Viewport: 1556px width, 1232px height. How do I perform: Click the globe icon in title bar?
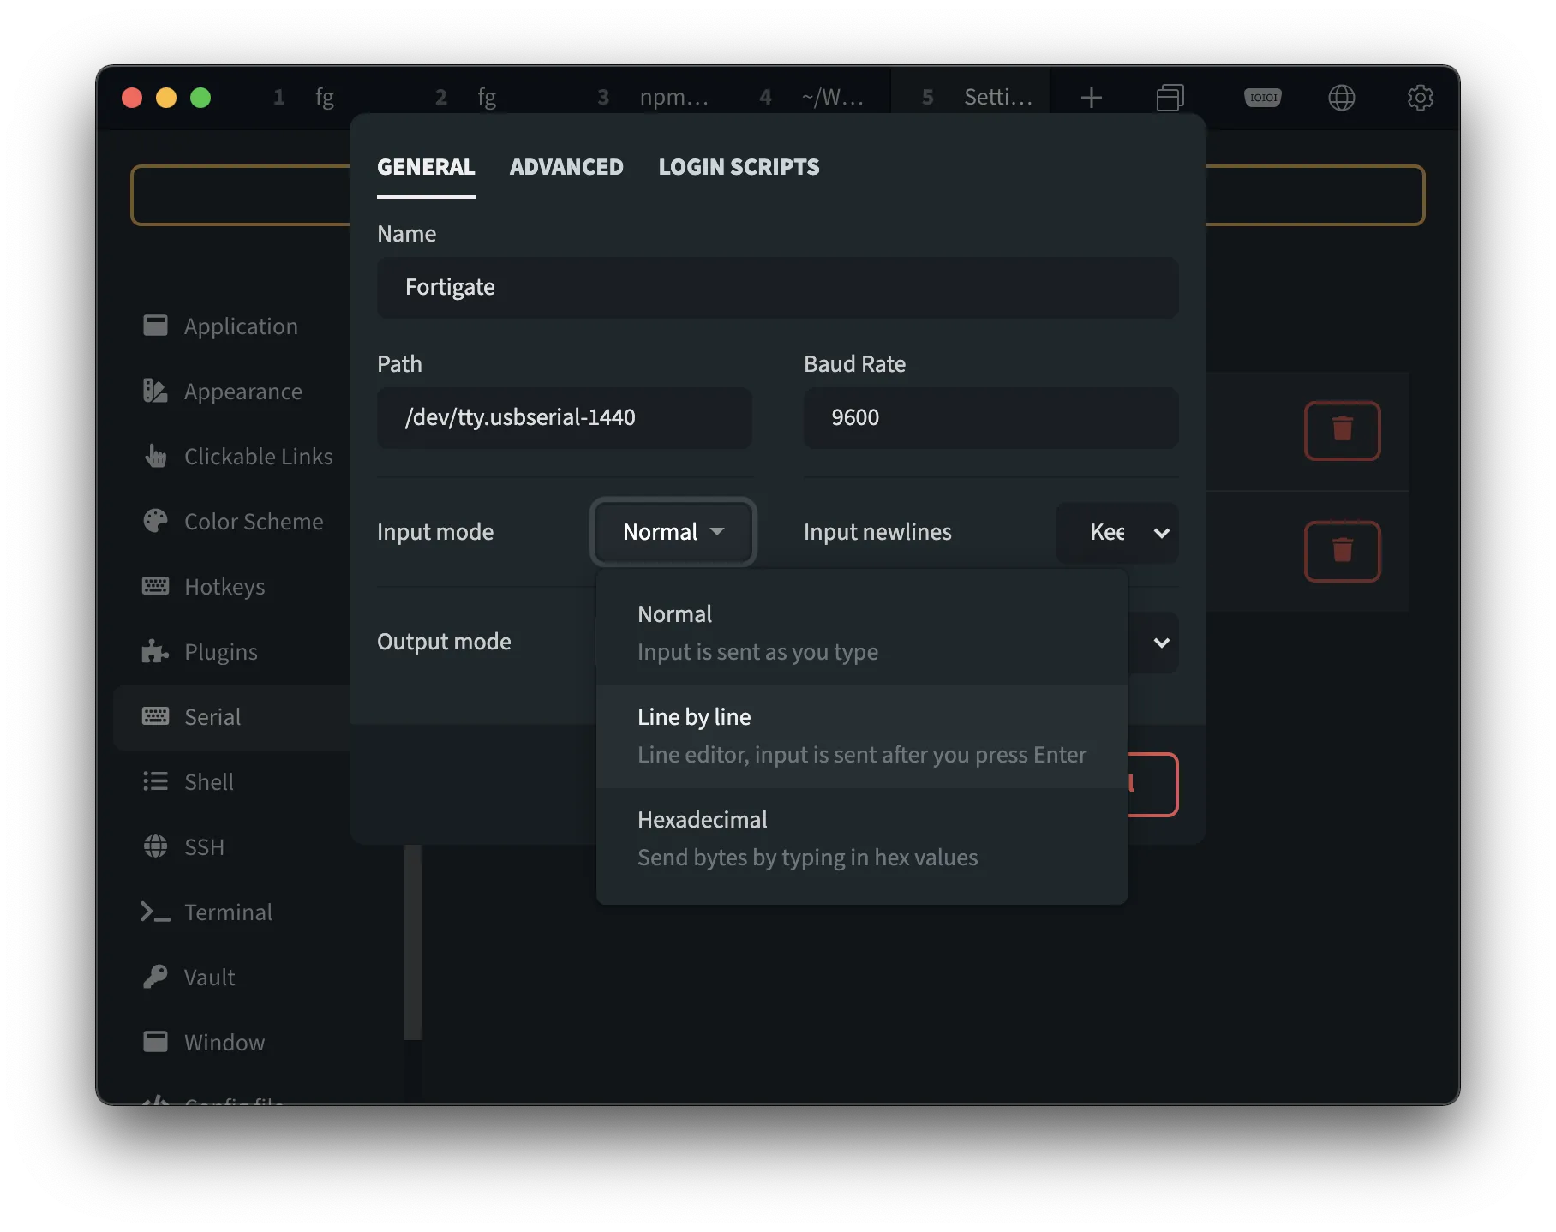click(x=1341, y=98)
